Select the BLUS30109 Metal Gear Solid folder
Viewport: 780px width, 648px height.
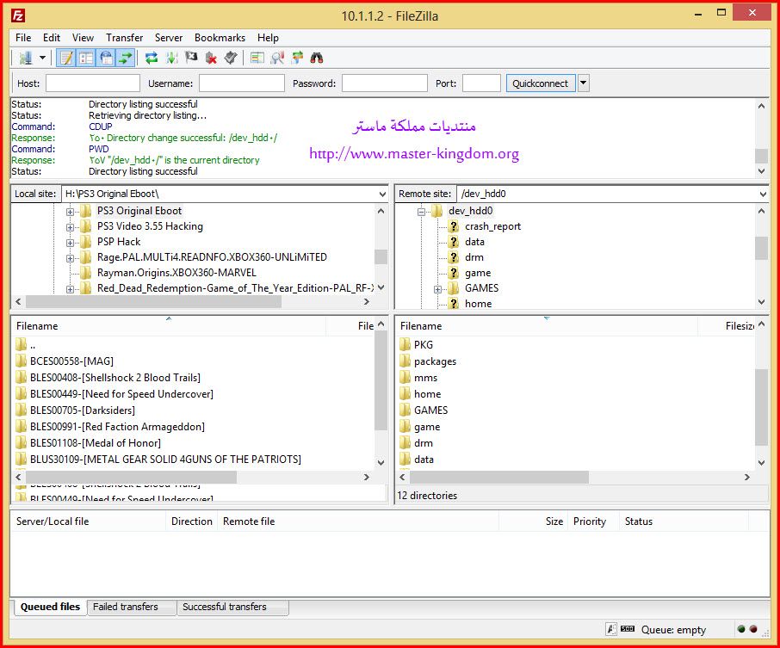(165, 459)
